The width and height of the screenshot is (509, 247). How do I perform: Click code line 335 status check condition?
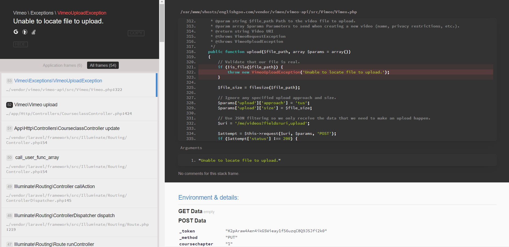point(257,139)
